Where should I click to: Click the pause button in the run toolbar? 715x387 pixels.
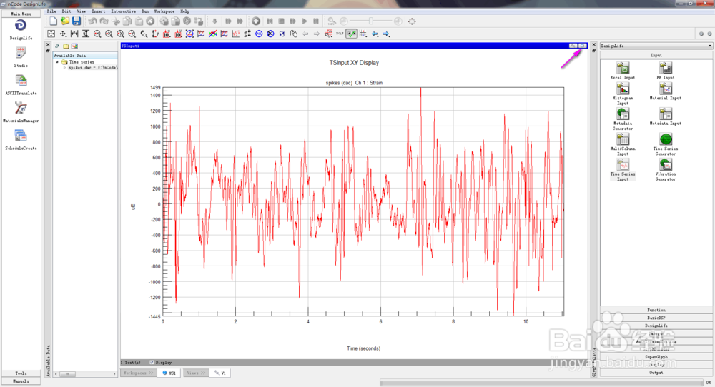tap(316, 21)
